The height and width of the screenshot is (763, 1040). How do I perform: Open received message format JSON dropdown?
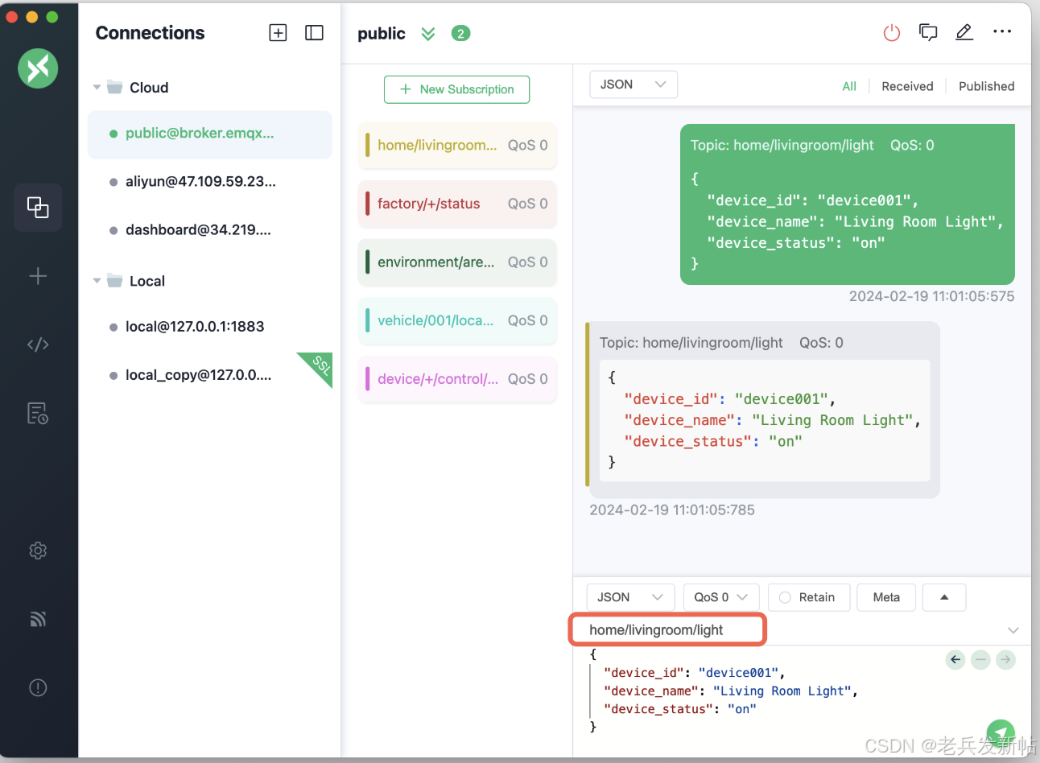[633, 85]
